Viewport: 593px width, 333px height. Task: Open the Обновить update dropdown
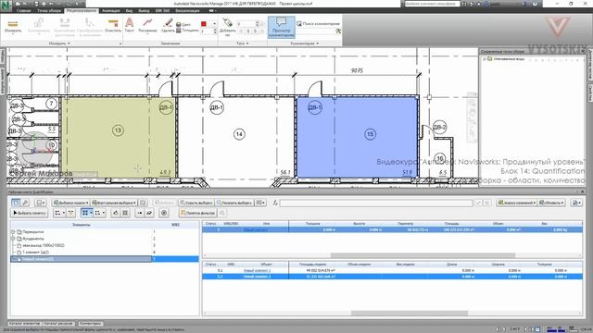551,203
